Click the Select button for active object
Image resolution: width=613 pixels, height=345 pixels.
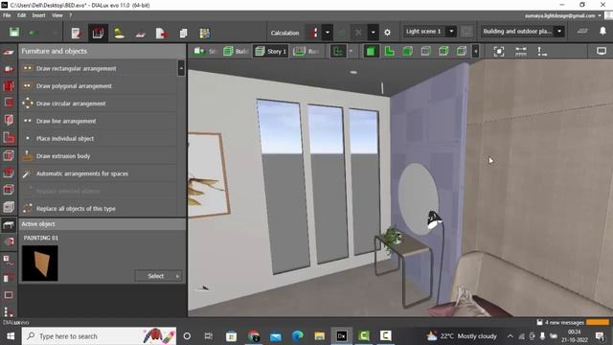coord(158,276)
